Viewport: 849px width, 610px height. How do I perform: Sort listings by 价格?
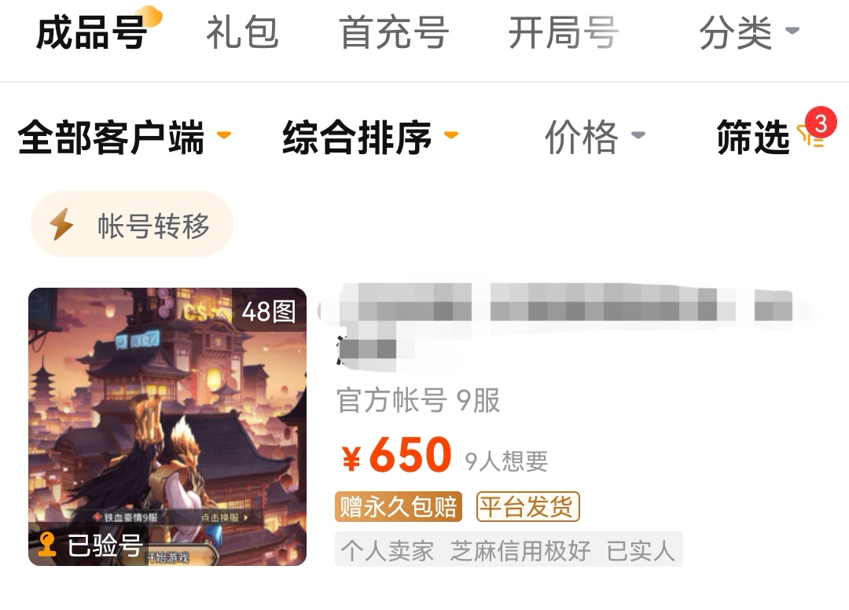tap(594, 137)
